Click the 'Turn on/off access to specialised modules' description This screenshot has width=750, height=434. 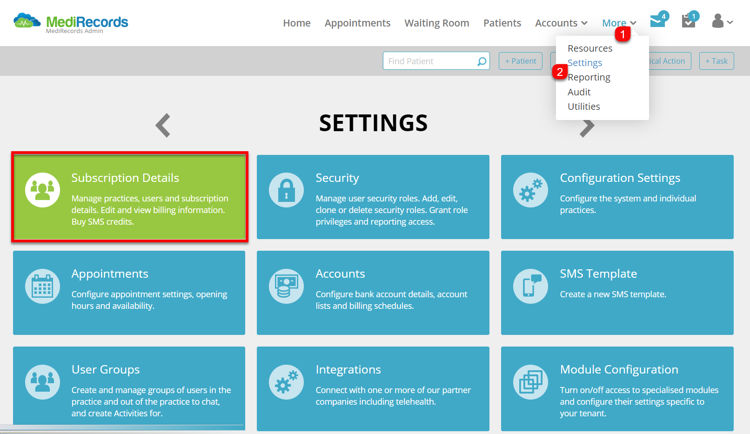(x=639, y=401)
